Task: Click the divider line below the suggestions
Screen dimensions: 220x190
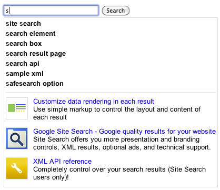Action: pyautogui.click(x=111, y=92)
